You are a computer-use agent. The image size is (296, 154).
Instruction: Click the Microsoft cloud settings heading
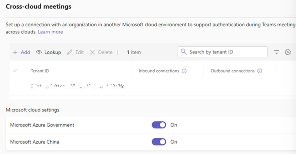[x=33, y=110]
